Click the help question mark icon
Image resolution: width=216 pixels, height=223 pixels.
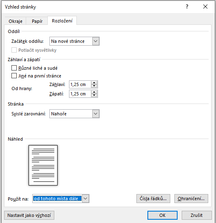[187, 7]
